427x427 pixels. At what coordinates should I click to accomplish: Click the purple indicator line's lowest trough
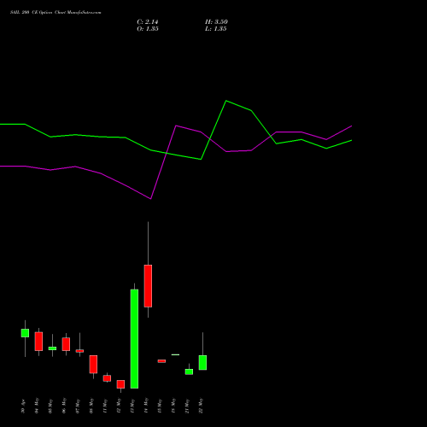point(150,199)
